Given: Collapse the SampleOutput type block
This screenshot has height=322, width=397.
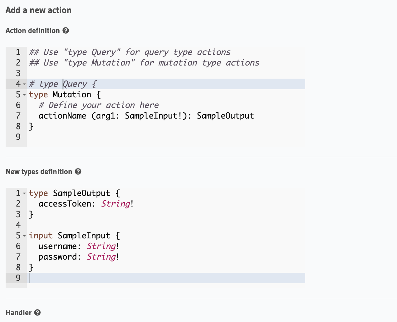Looking at the screenshot, I should click(25, 193).
